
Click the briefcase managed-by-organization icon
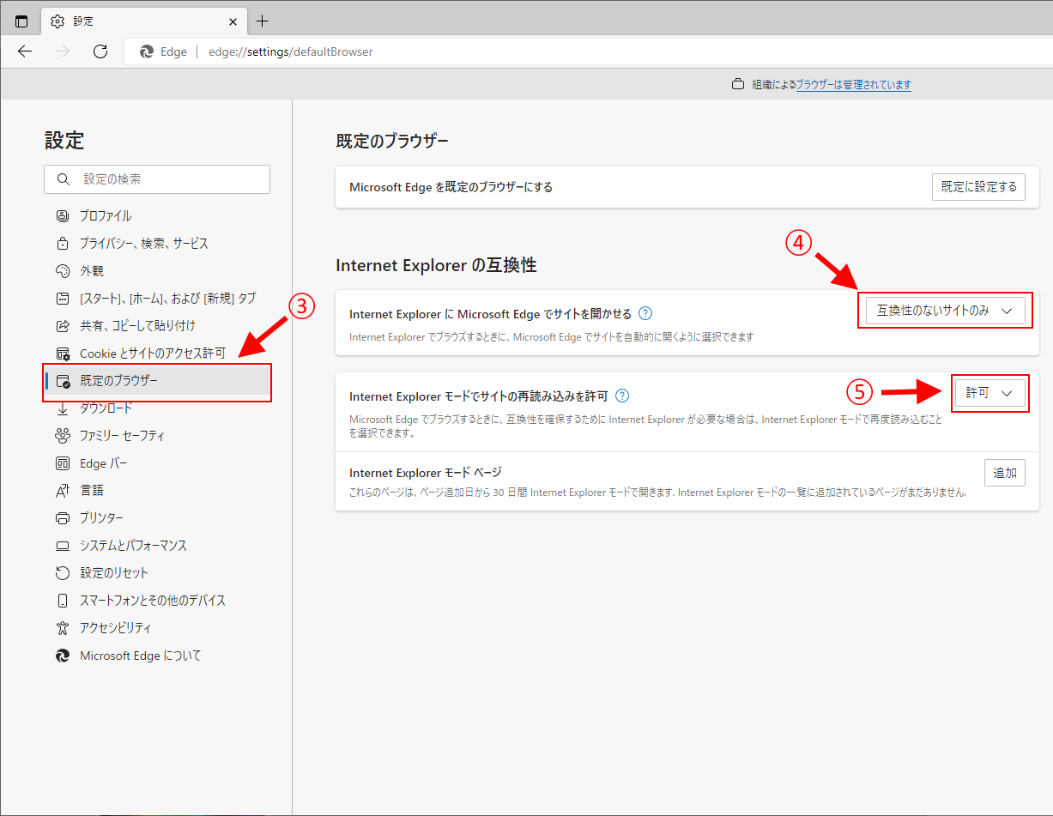[x=737, y=85]
